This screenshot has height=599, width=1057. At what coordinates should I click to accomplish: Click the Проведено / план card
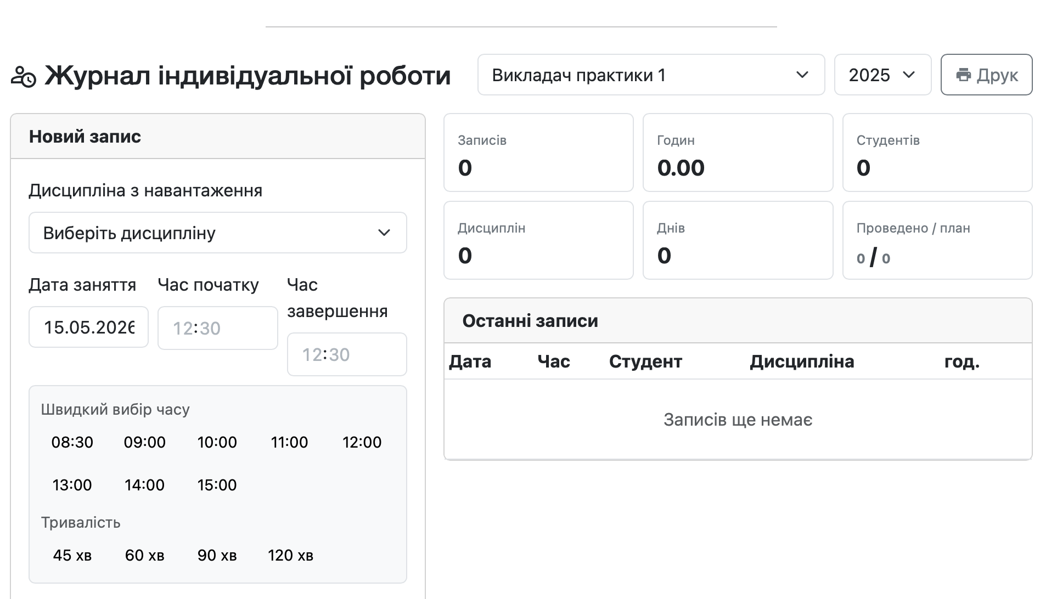(937, 240)
